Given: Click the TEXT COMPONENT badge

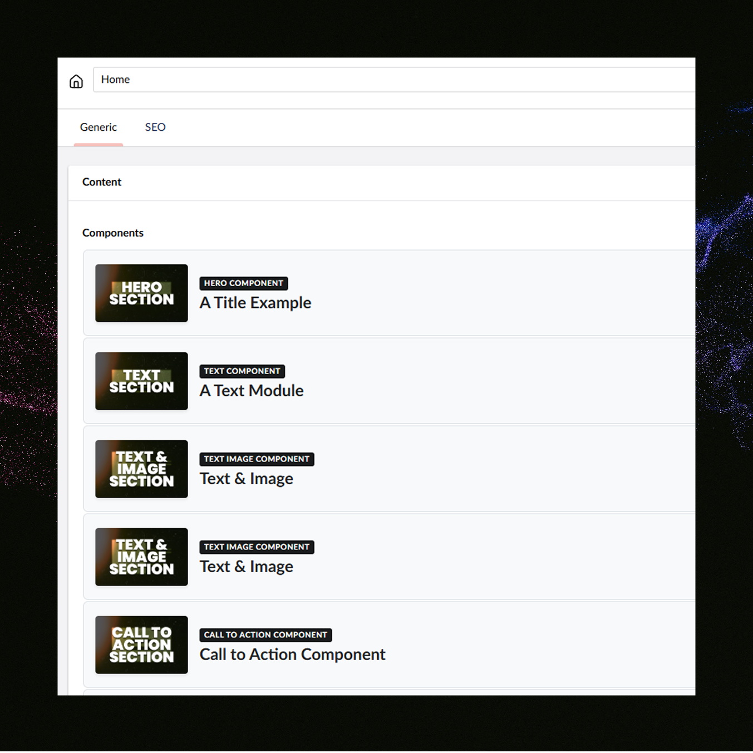Looking at the screenshot, I should 242,371.
